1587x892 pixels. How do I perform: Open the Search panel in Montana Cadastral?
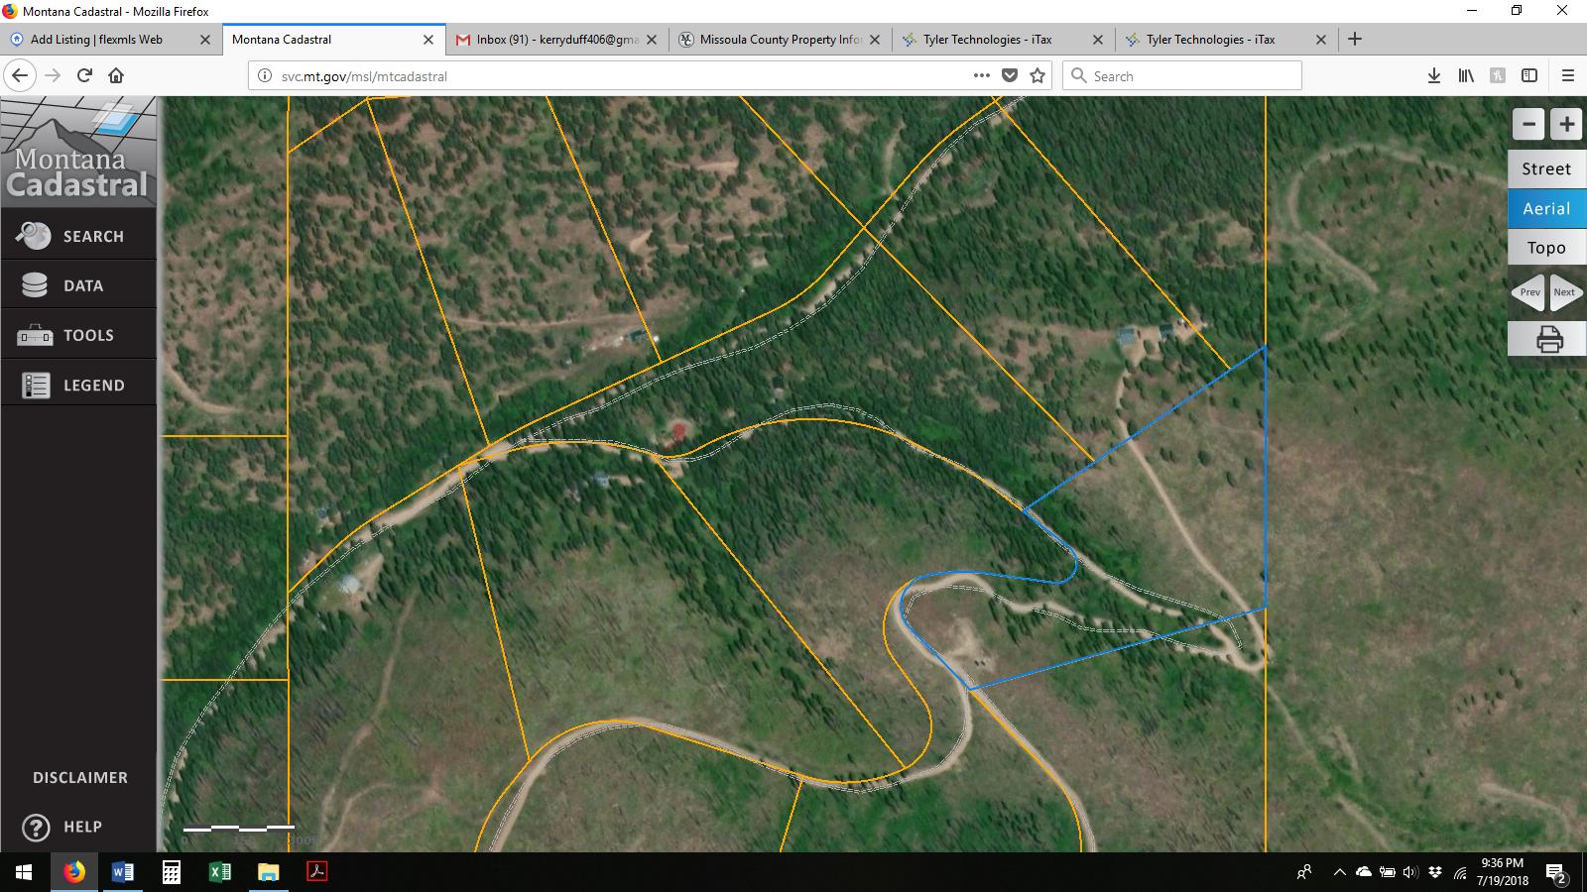pos(78,236)
